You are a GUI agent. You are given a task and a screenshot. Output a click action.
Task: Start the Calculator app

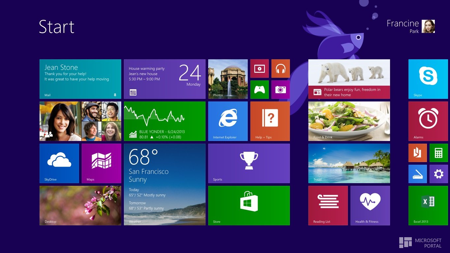click(438, 153)
